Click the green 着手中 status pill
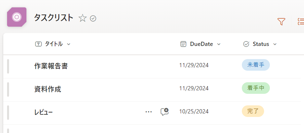The image size is (304, 133). coord(256,88)
